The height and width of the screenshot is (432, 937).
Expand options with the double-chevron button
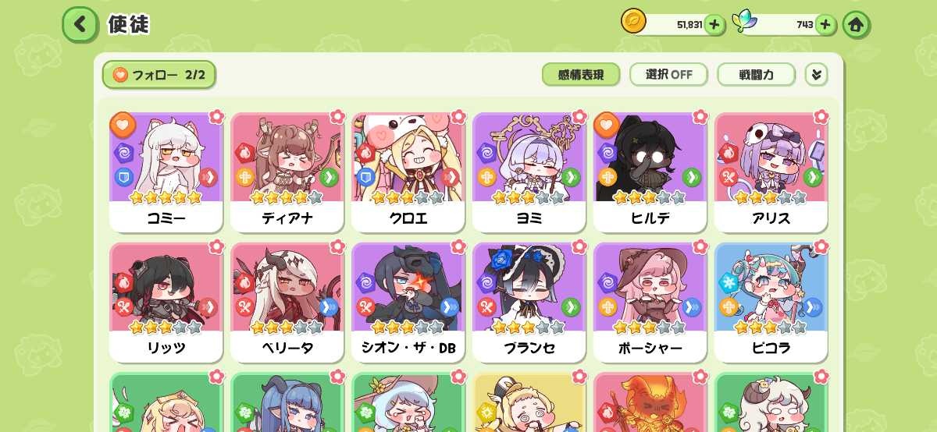click(x=816, y=75)
